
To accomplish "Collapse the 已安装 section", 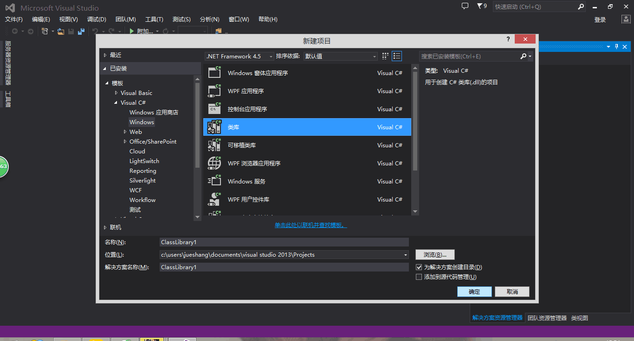I will click(x=105, y=68).
